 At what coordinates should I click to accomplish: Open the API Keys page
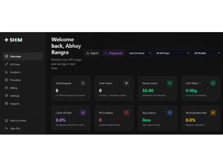(23, 64)
